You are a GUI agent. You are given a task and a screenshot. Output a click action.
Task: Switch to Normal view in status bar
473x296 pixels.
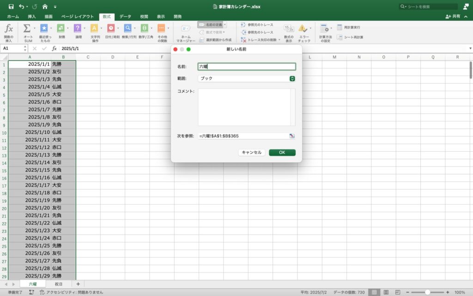[x=374, y=292]
